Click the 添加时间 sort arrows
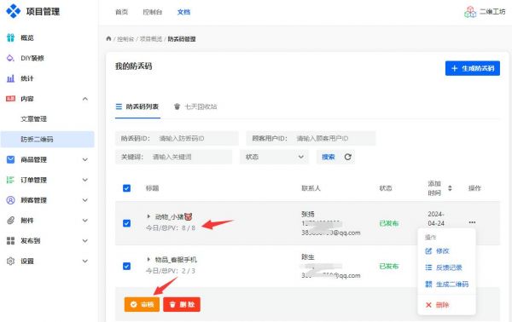This screenshot has width=512, height=322. (x=450, y=188)
